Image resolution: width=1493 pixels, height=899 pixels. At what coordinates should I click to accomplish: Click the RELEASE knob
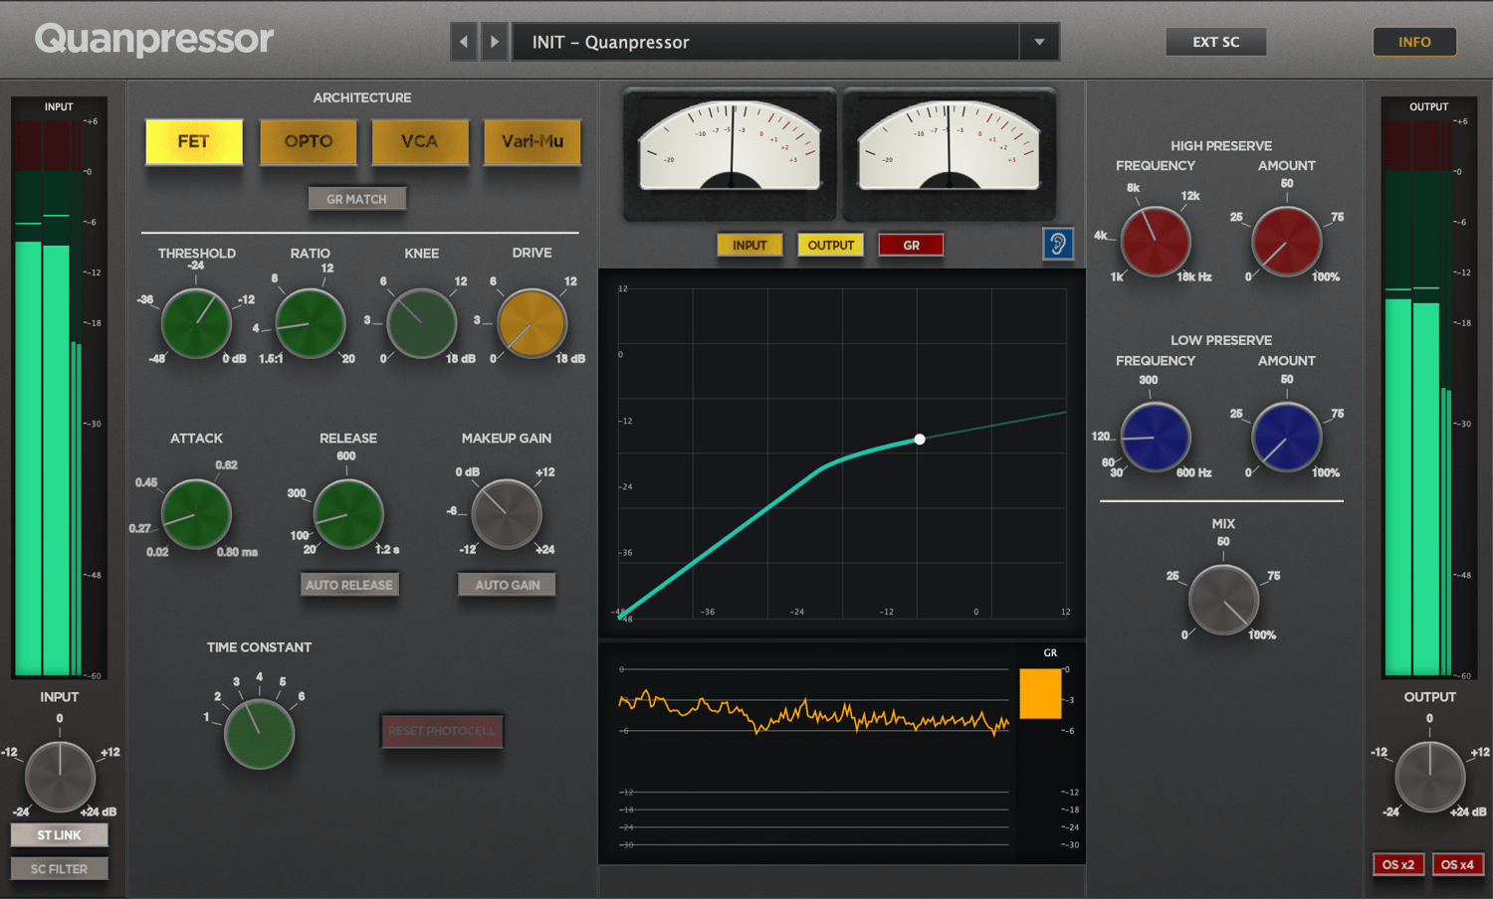(348, 514)
